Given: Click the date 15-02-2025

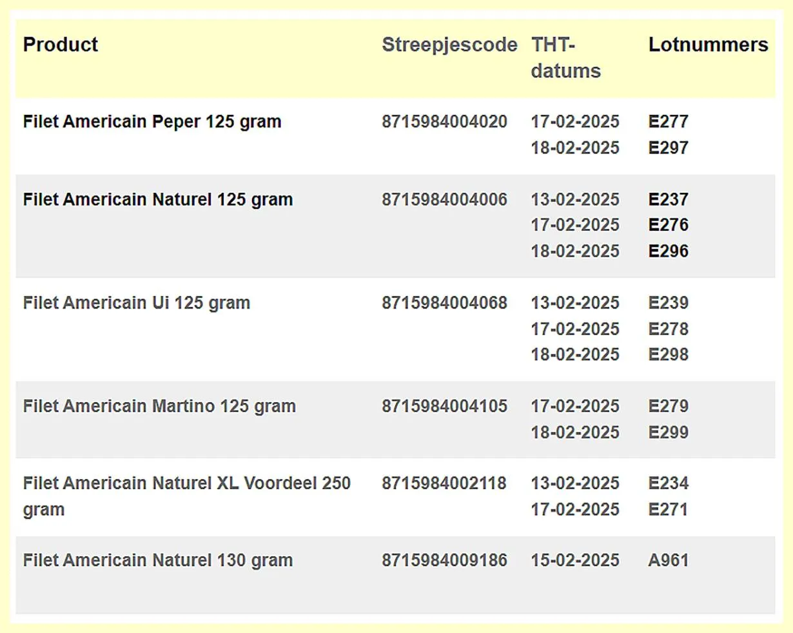Looking at the screenshot, I should point(575,561).
